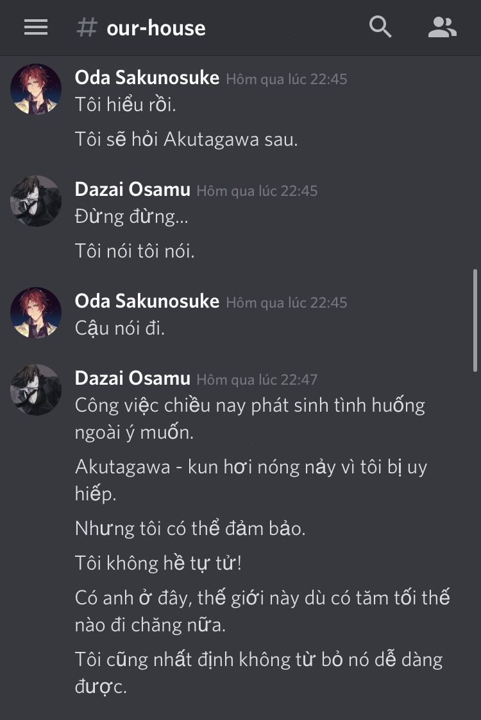Open search in the our-house channel
The width and height of the screenshot is (481, 720).
(x=380, y=27)
